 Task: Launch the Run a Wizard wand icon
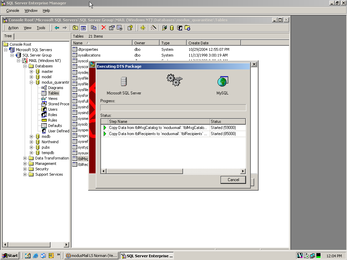pos(154,28)
